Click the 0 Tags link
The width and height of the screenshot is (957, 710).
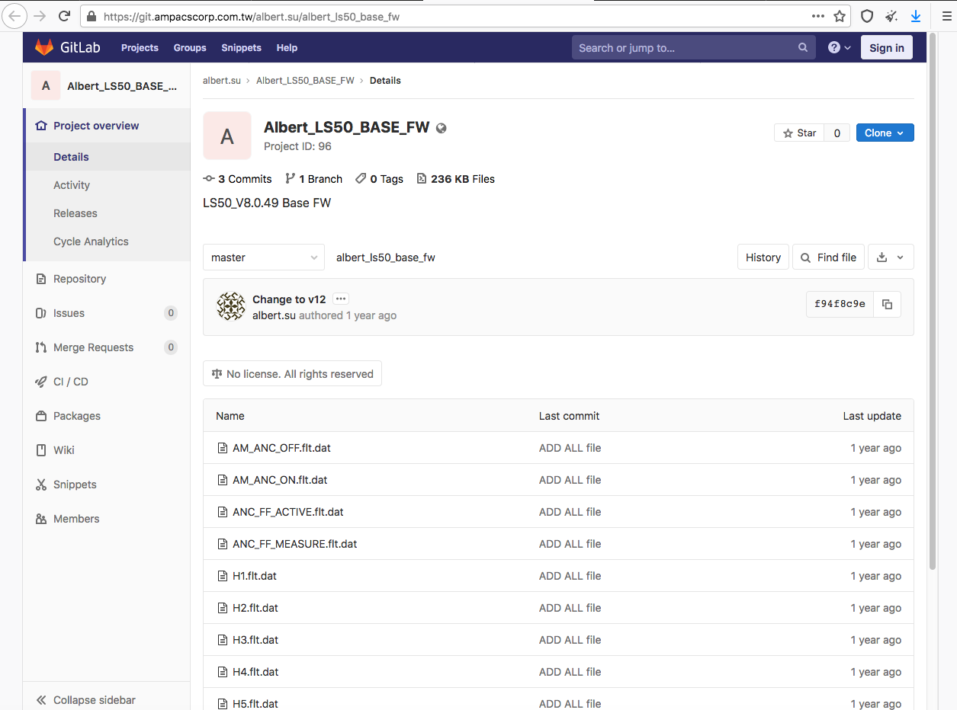(x=379, y=179)
